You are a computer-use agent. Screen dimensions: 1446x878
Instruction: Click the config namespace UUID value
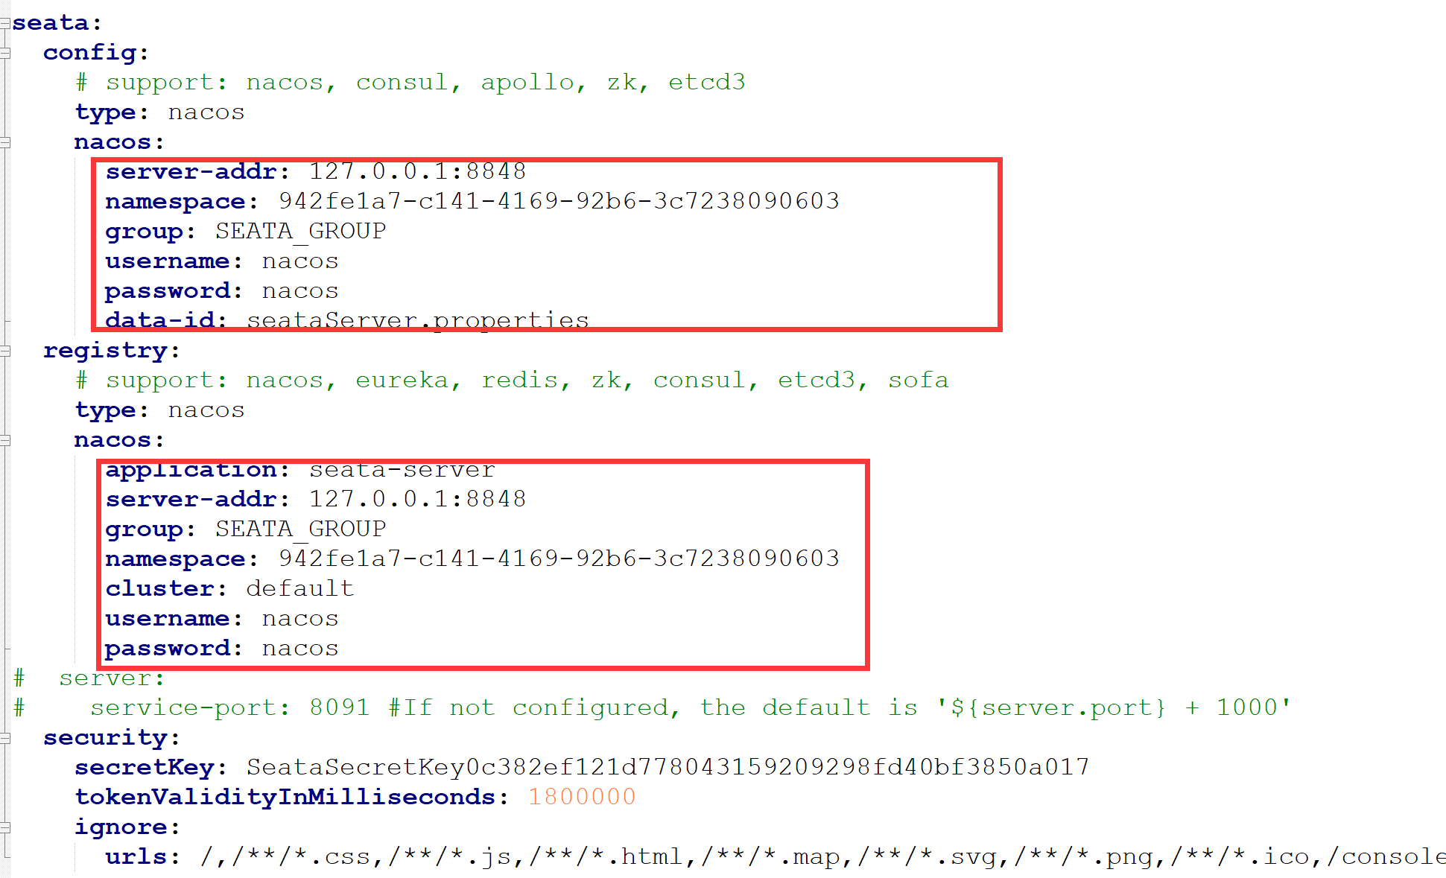[x=559, y=201]
